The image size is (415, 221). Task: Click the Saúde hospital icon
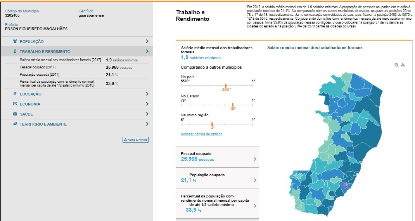[15, 114]
